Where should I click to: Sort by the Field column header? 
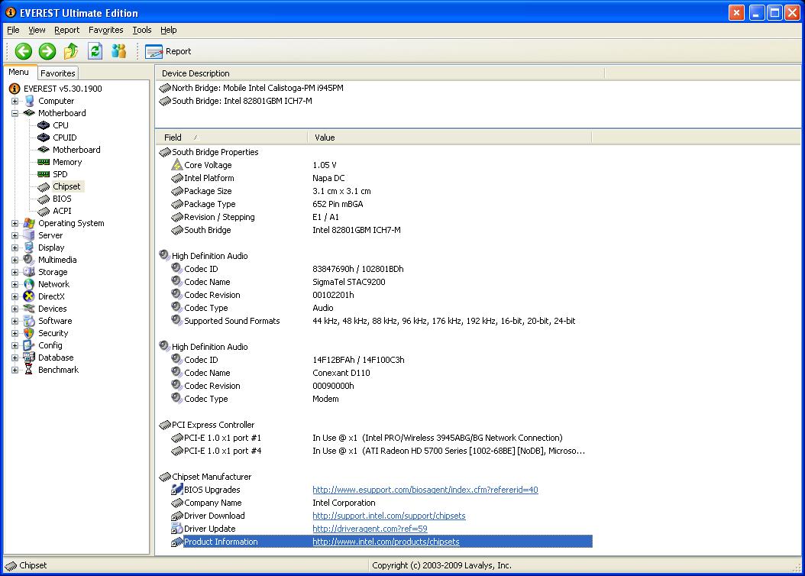point(231,138)
